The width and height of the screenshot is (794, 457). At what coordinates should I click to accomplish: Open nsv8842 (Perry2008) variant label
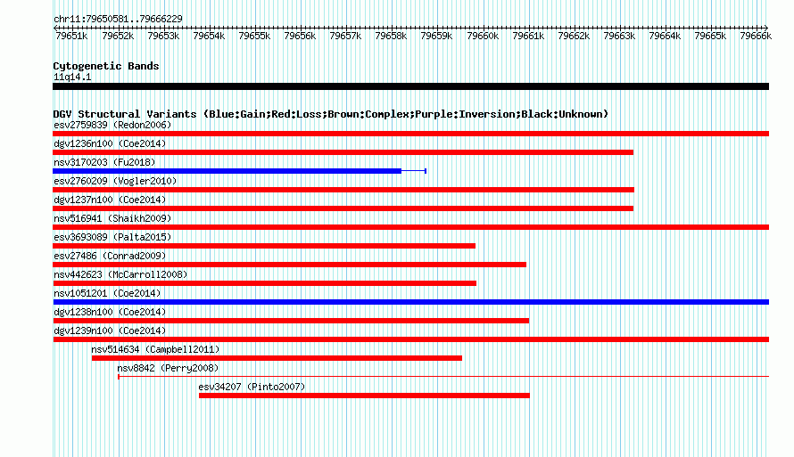[x=168, y=368]
